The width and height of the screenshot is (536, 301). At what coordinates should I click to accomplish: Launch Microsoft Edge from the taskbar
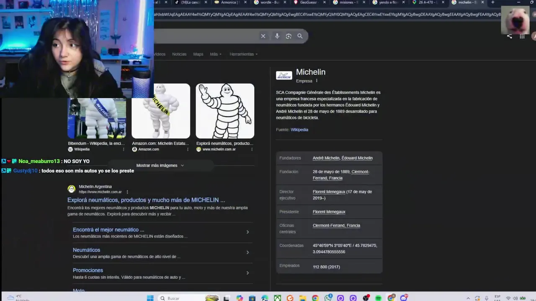[265, 298]
